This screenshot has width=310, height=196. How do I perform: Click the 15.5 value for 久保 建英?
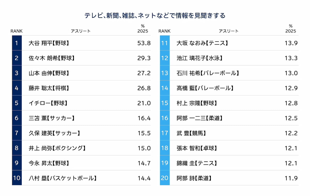click(144, 133)
